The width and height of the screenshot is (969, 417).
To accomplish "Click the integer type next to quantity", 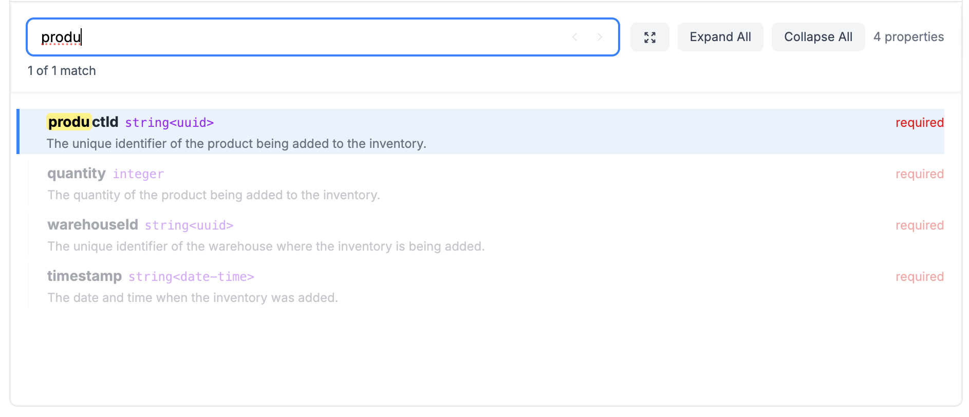I will [138, 174].
